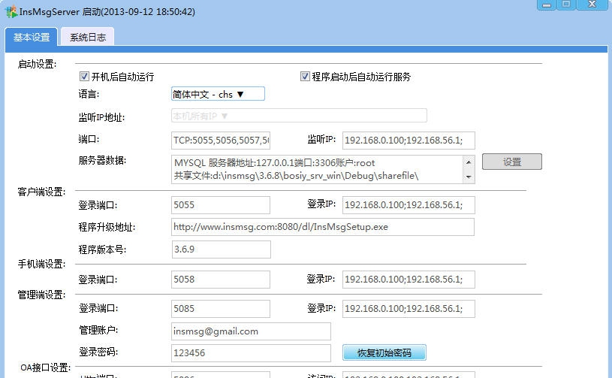The height and width of the screenshot is (378, 612).
Task: Click the InsMsgServer app icon in title bar
Action: tap(11, 11)
